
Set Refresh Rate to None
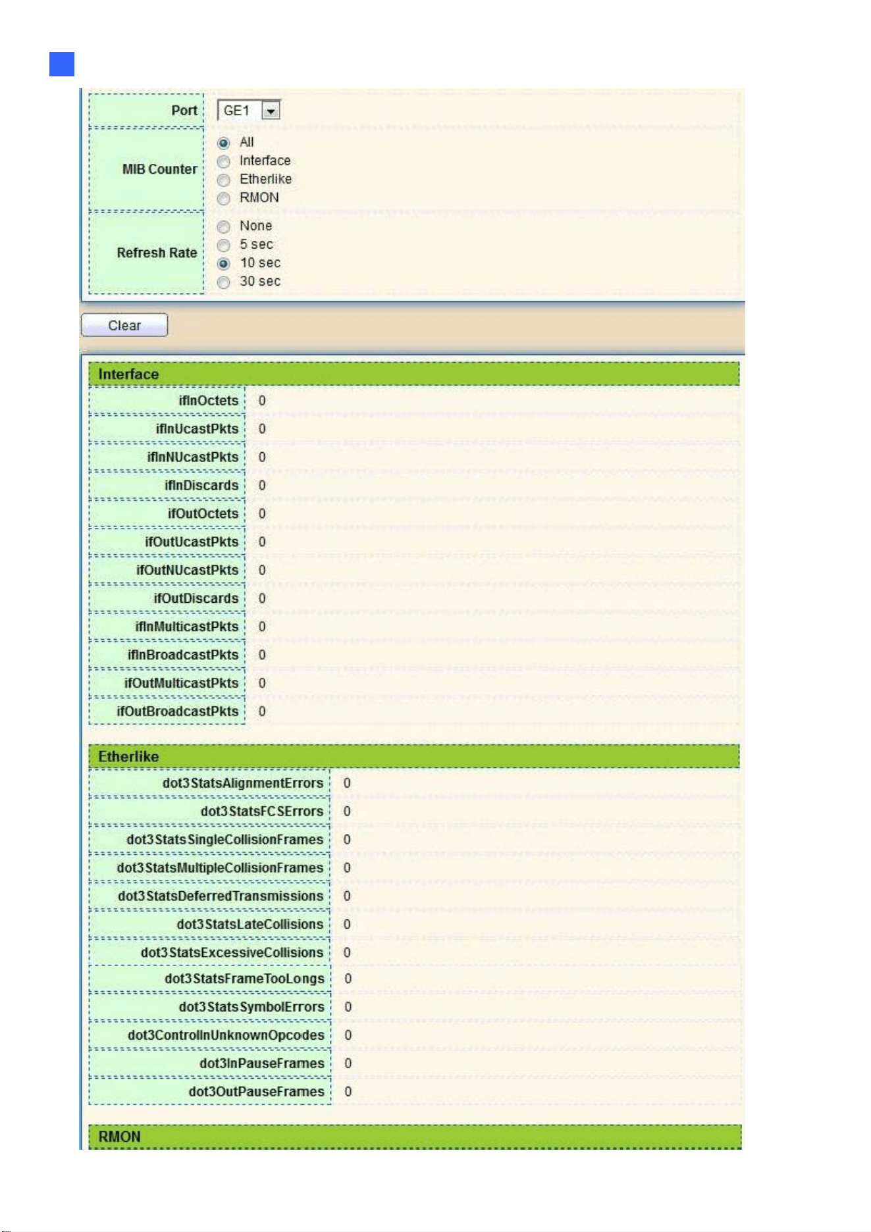tap(224, 226)
